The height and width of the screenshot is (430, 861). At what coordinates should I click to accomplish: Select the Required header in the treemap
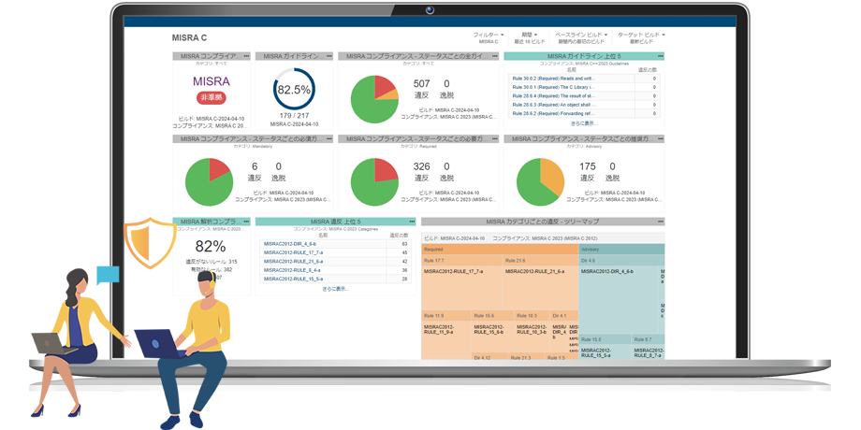click(500, 249)
